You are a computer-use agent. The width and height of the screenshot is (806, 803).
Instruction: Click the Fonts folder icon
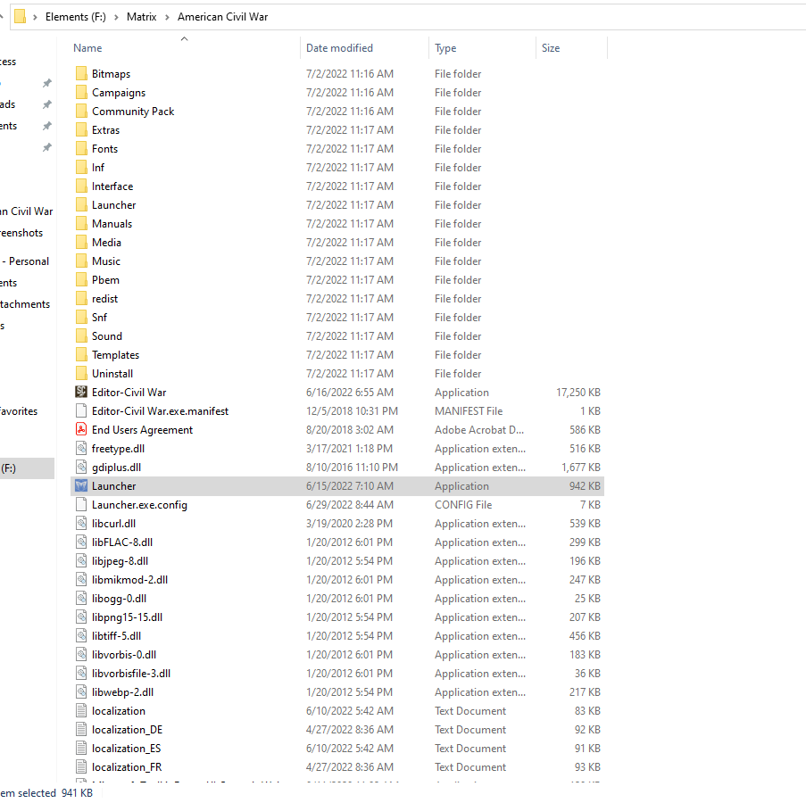81,148
